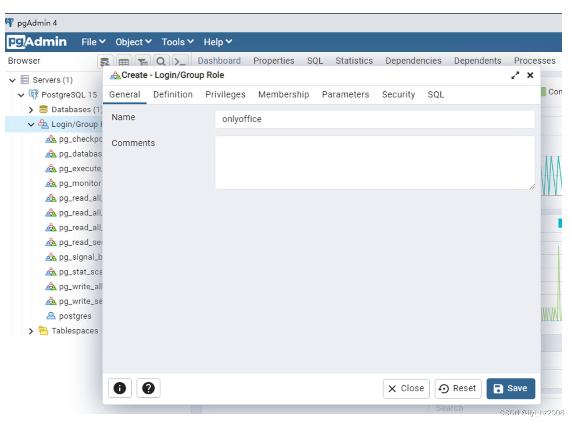This screenshot has width=571, height=421.
Task: Click the Search Objects magnifier icon
Action: click(x=161, y=62)
